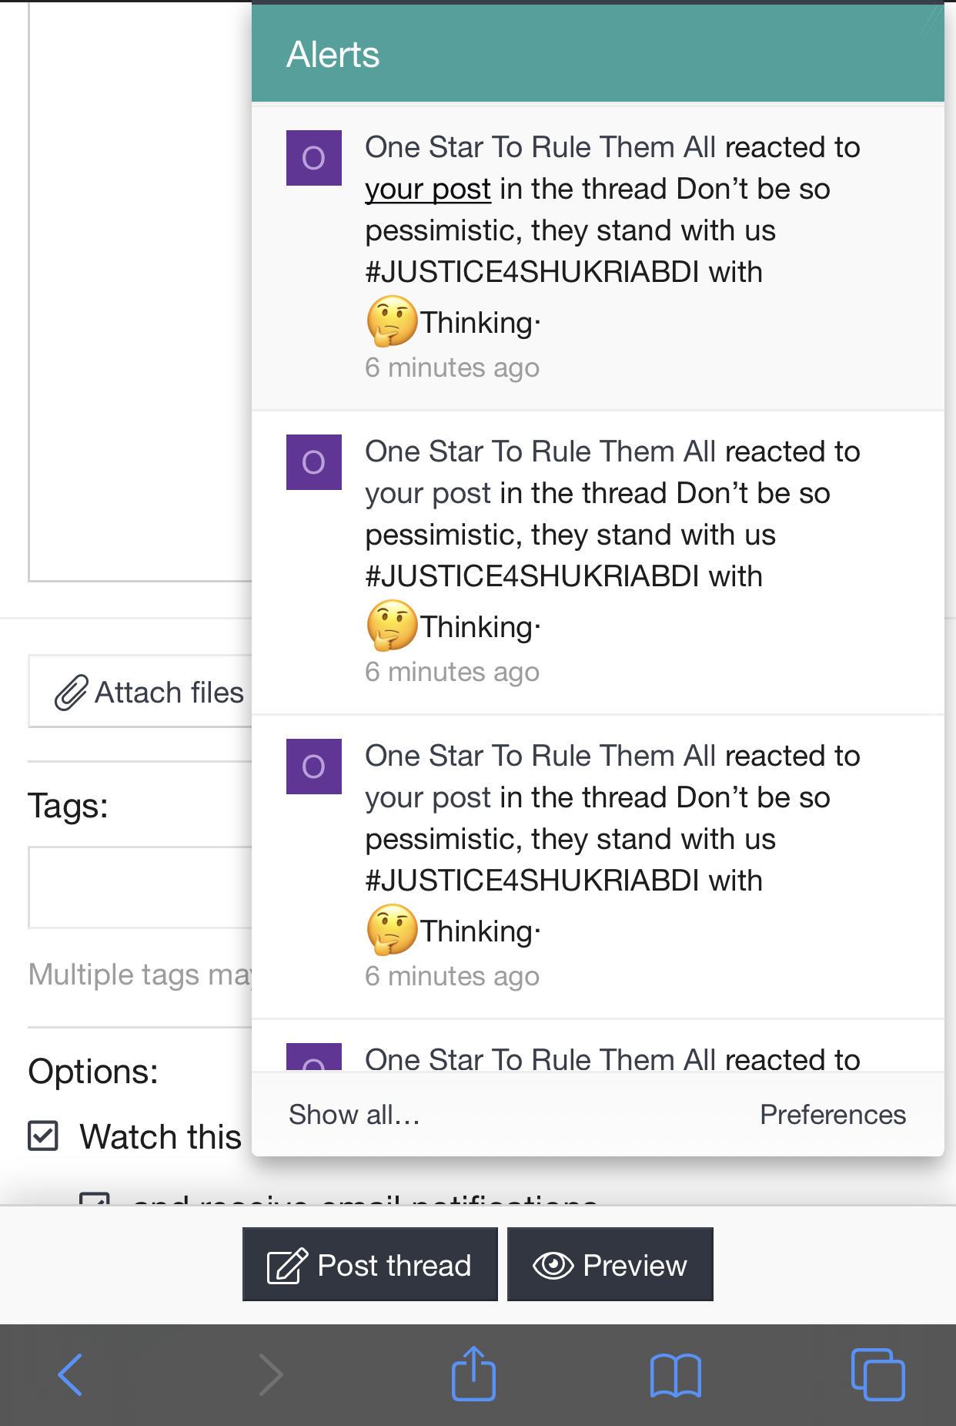Click the Post thread button

coord(370,1264)
